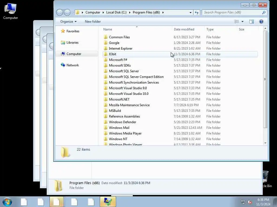Click the search magnifier icon
Image resolution: width=277 pixels, height=207 pixels.
click(264, 12)
